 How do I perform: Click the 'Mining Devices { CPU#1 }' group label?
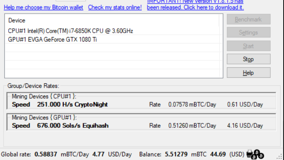pos(44,96)
